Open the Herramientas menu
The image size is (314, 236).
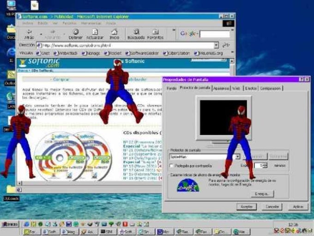coord(91,23)
